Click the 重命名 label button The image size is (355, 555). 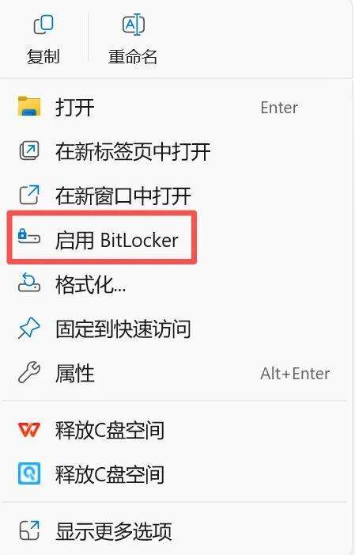133,57
